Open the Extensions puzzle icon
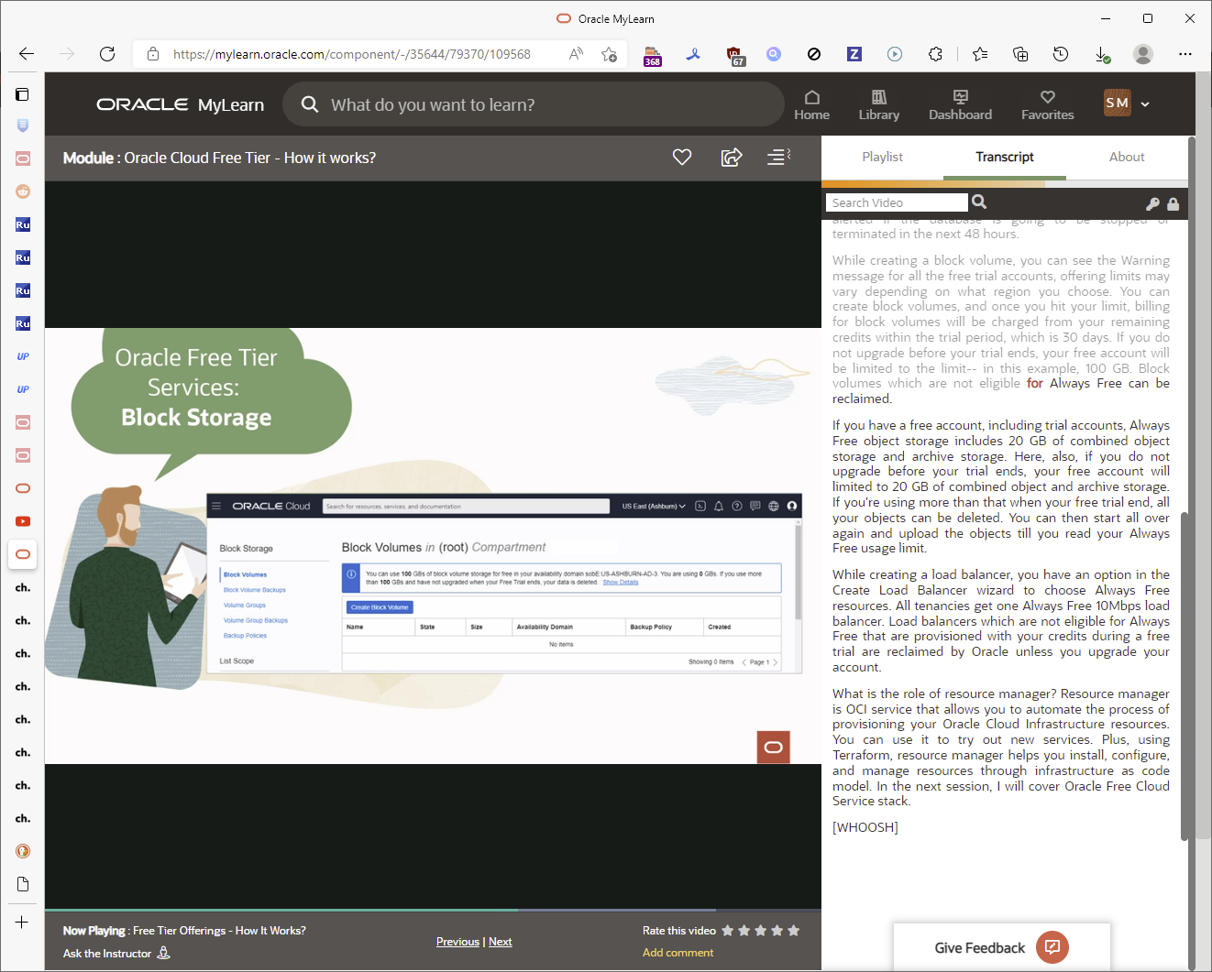1212x972 pixels. pyautogui.click(x=935, y=54)
